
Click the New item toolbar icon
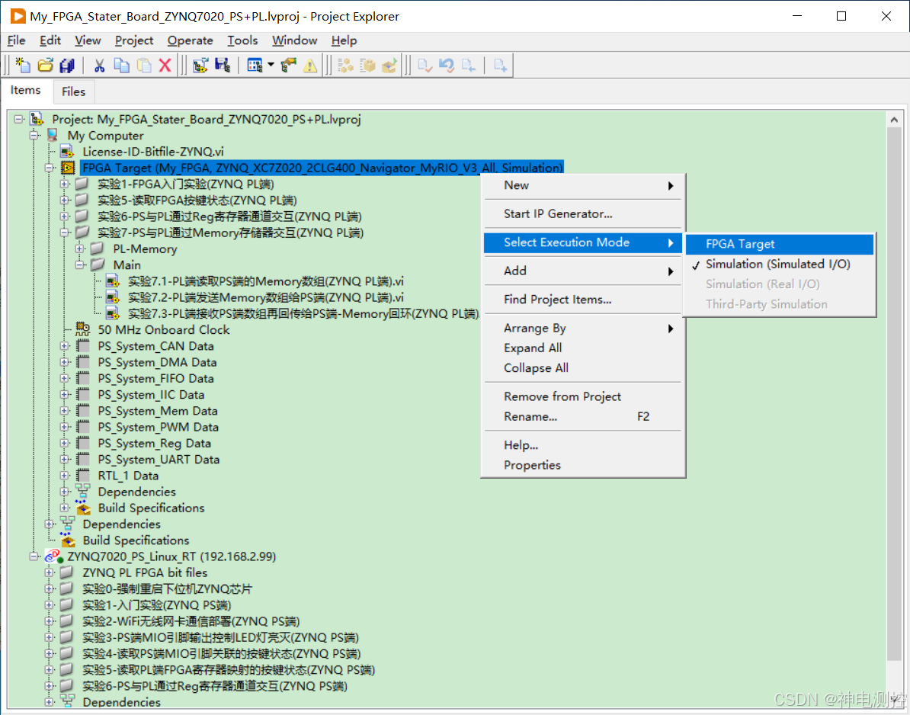click(x=23, y=65)
